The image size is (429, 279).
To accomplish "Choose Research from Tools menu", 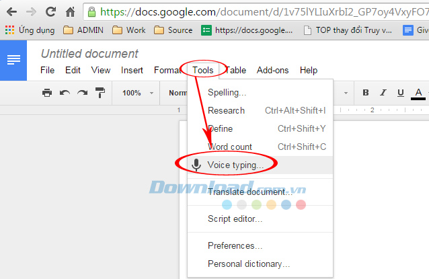I will coord(260,110).
